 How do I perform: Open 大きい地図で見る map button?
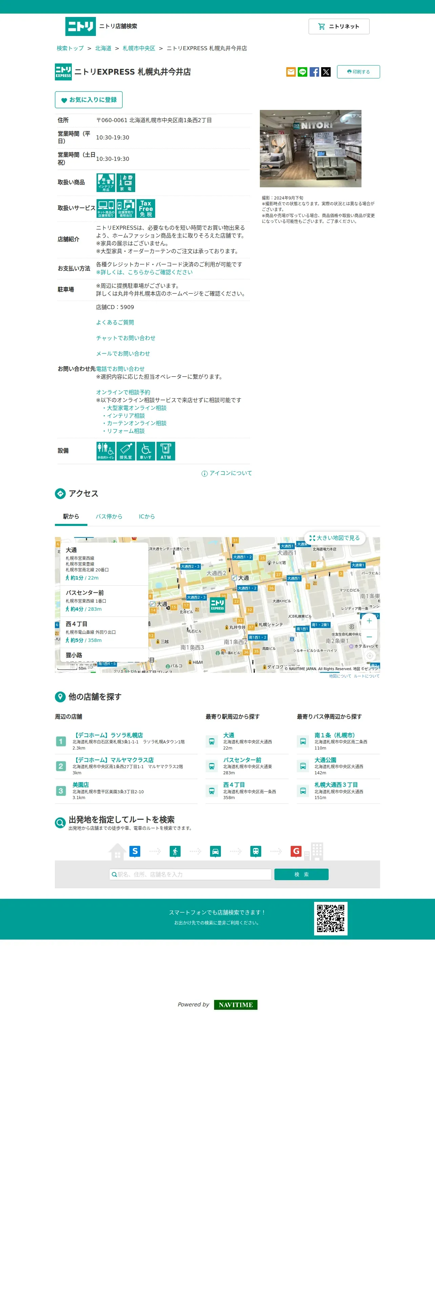pos(334,538)
